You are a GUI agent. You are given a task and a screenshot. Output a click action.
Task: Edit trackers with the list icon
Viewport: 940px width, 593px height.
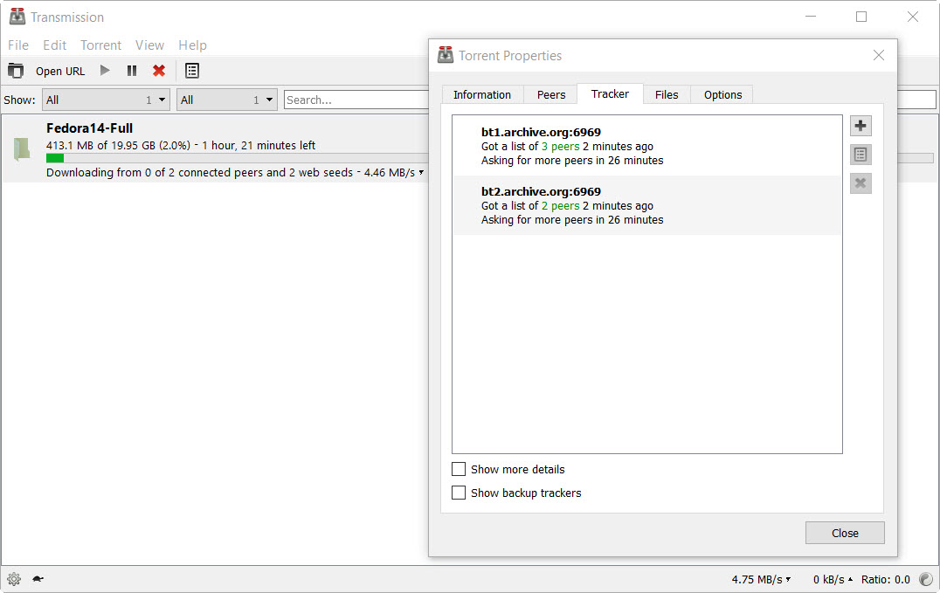[x=861, y=155]
